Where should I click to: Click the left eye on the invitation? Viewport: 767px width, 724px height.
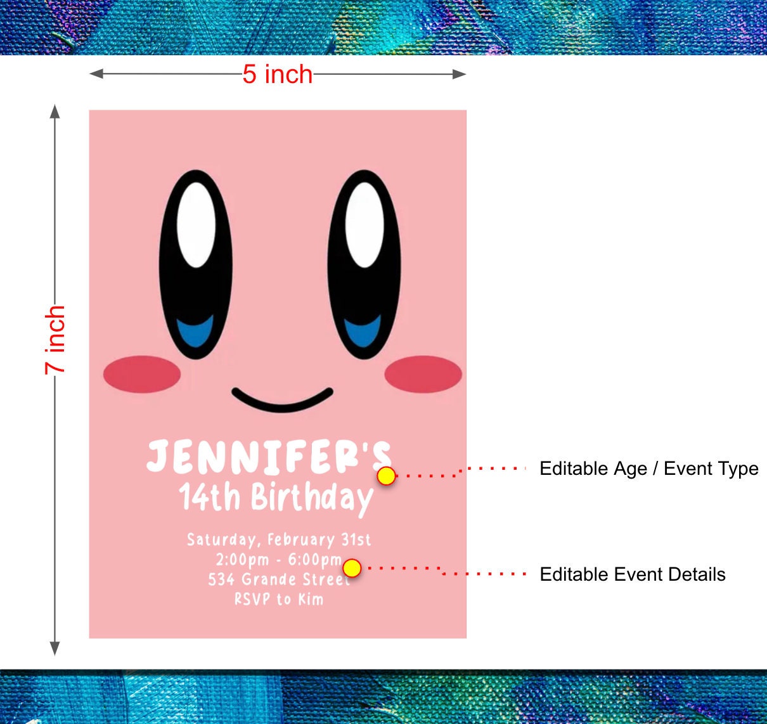point(196,264)
